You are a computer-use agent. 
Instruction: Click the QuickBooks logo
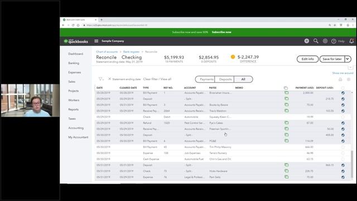(76, 41)
